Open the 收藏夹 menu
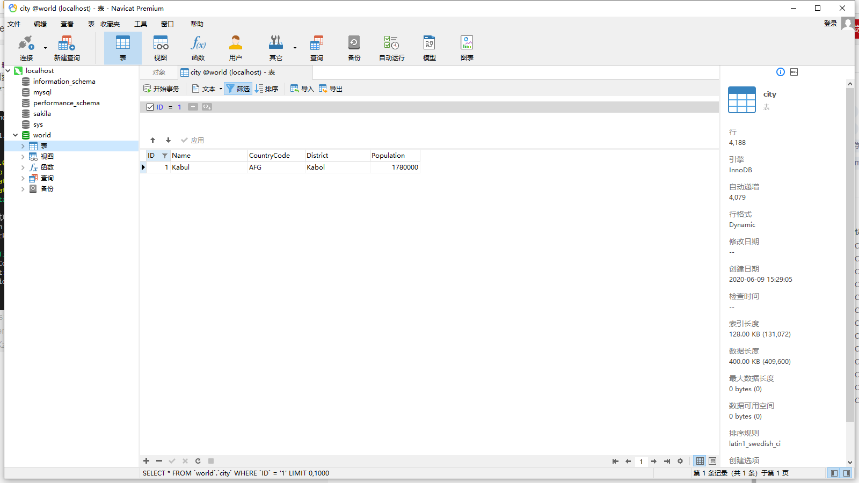This screenshot has width=859, height=483. coord(110,24)
